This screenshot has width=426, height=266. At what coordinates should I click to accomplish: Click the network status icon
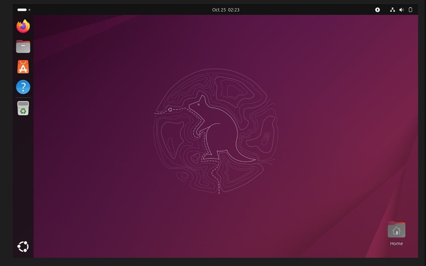coord(392,9)
